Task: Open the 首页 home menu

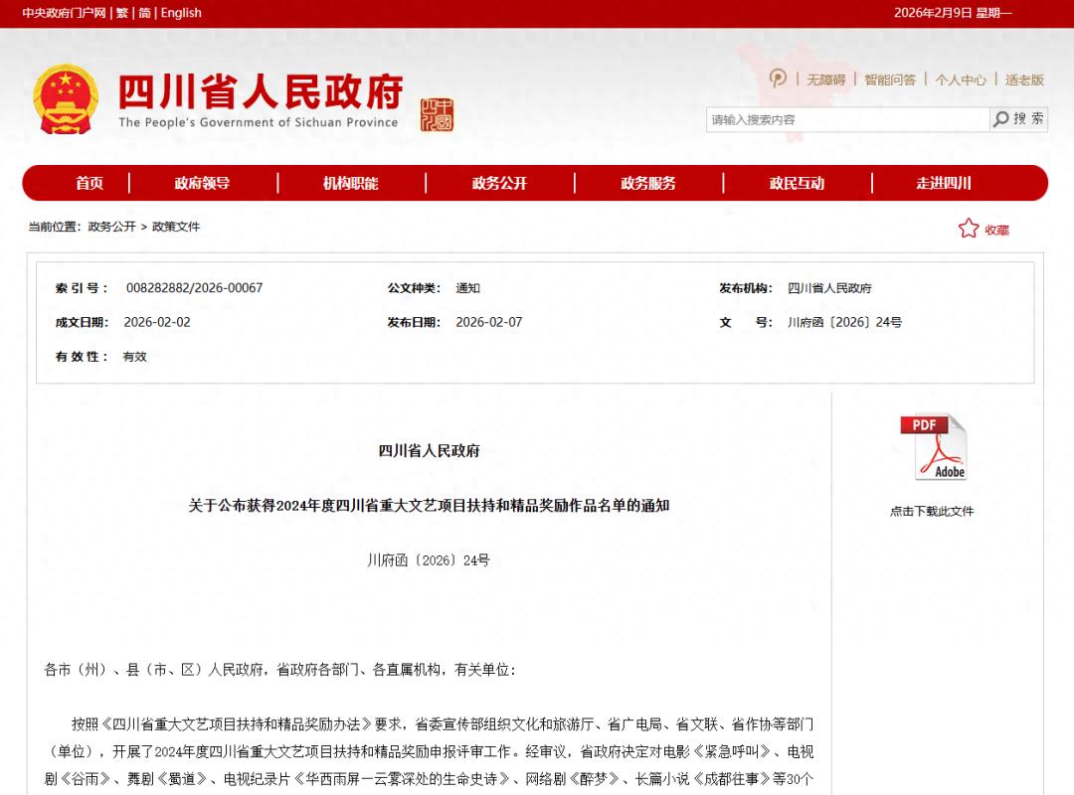Action: (89, 183)
